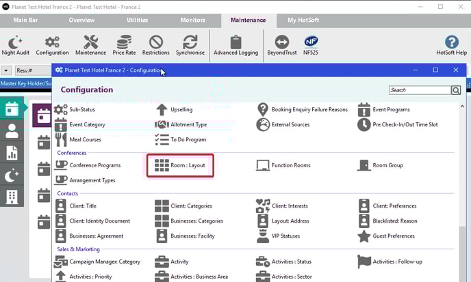Open Businesses: Agreement configuration
471x282 pixels.
[x=90, y=236]
